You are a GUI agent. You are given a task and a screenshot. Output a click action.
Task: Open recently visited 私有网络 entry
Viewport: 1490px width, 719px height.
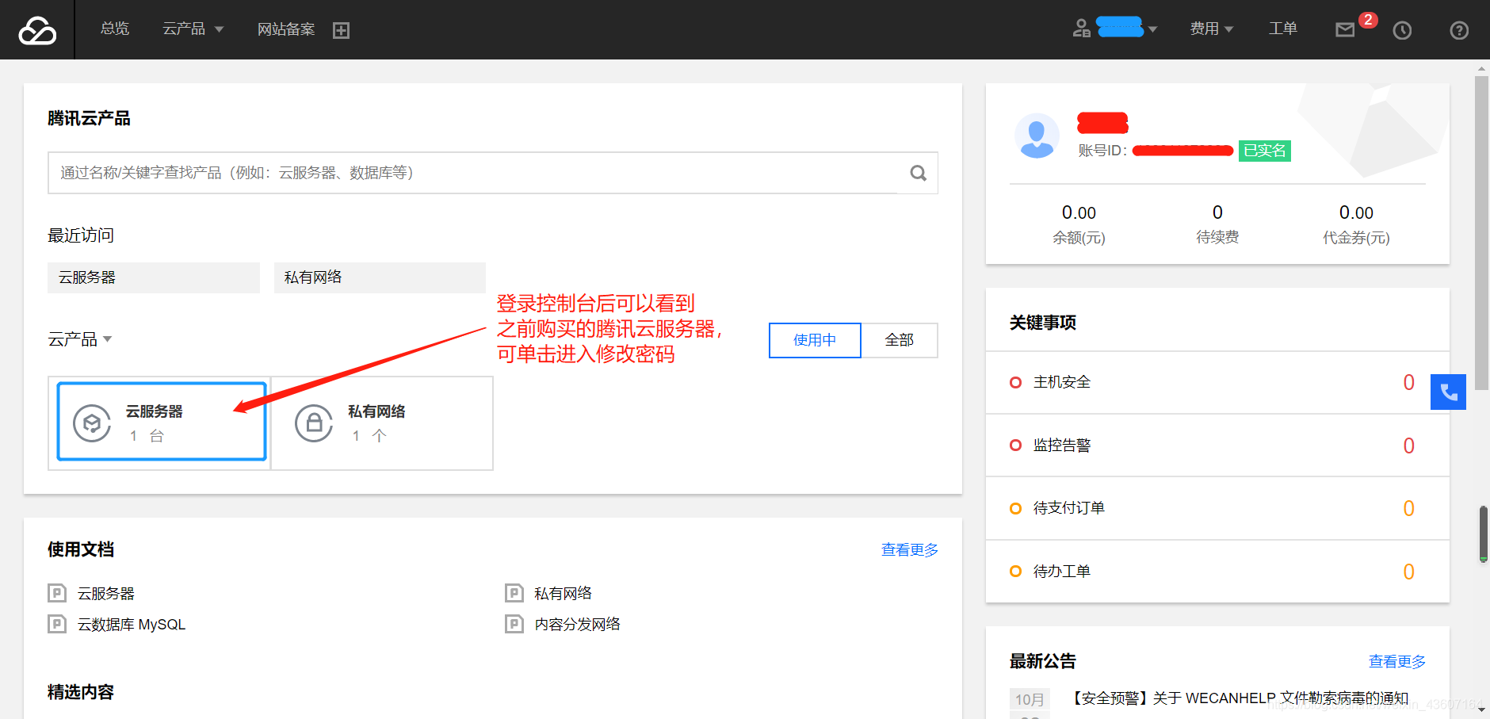click(380, 277)
